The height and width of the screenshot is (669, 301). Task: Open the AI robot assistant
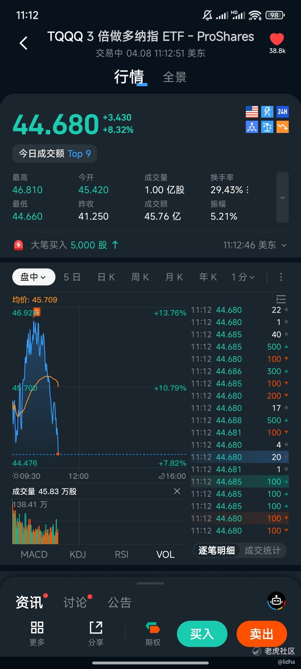click(276, 601)
